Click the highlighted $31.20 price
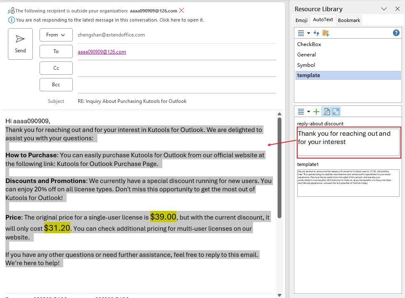 57,228
